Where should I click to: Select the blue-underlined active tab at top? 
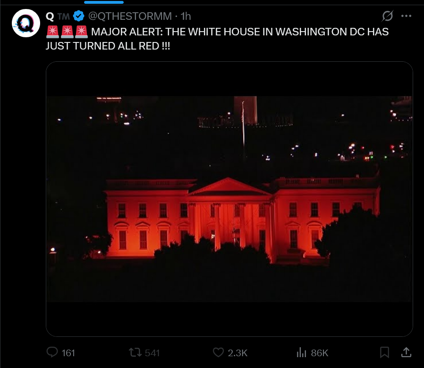[x=104, y=2]
